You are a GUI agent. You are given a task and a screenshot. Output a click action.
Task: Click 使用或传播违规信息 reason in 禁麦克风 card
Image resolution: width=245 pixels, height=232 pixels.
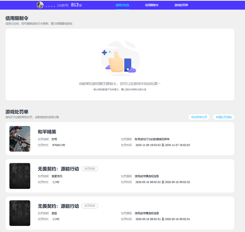click(x=147, y=176)
